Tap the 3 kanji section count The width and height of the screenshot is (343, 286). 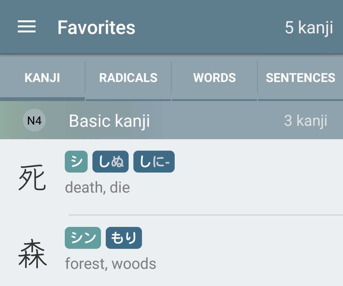(306, 120)
